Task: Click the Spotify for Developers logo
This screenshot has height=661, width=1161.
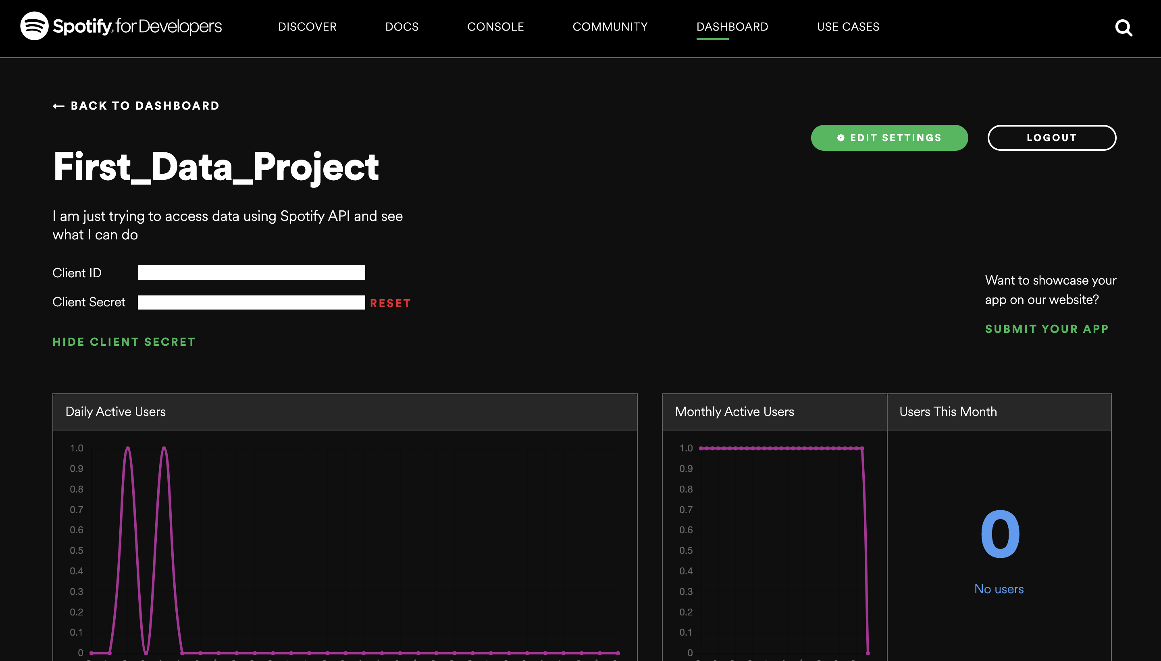Action: point(121,26)
